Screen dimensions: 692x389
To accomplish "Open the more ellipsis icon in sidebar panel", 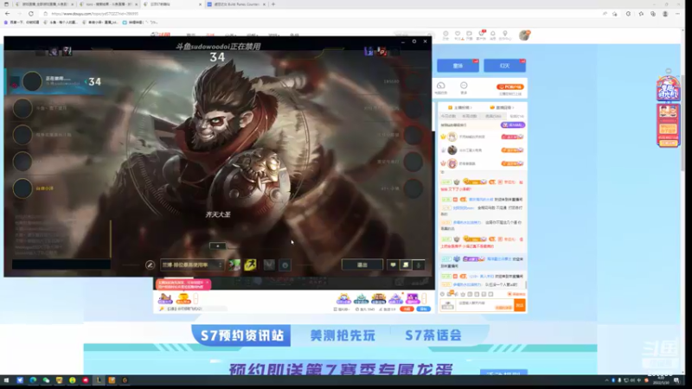I will [x=464, y=87].
